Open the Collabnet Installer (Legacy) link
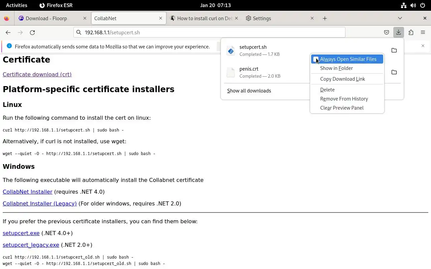The width and height of the screenshot is (431, 269). click(x=40, y=203)
